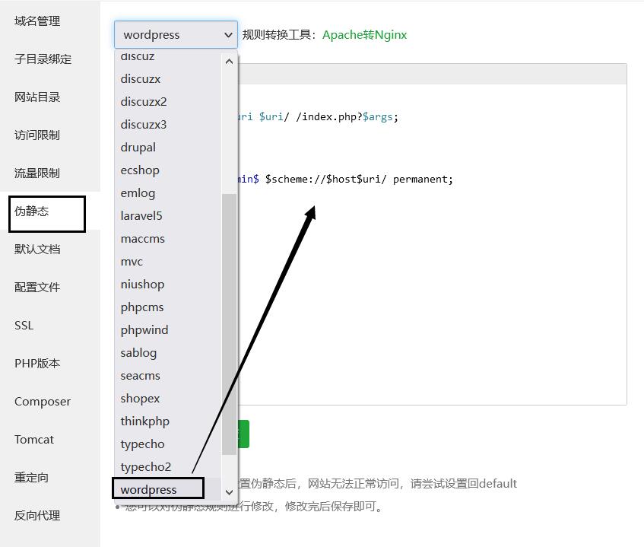
Task: Pick niushop in the template list
Action: pos(168,284)
